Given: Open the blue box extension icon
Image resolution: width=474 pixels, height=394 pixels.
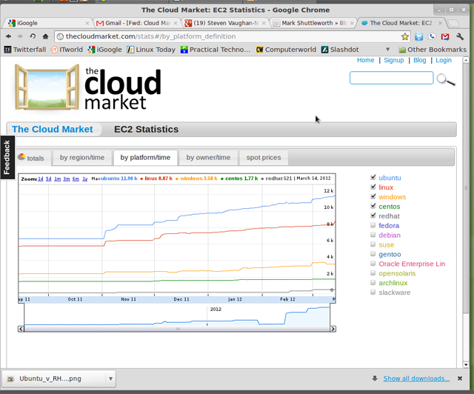Looking at the screenshot, I should (418, 36).
